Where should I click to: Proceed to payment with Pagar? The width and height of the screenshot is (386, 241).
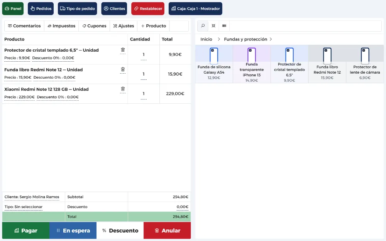(26, 231)
